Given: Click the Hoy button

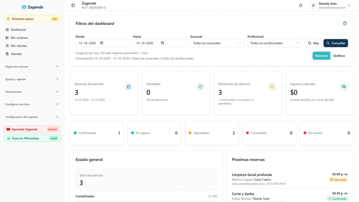Looking at the screenshot, I should pyautogui.click(x=313, y=43).
